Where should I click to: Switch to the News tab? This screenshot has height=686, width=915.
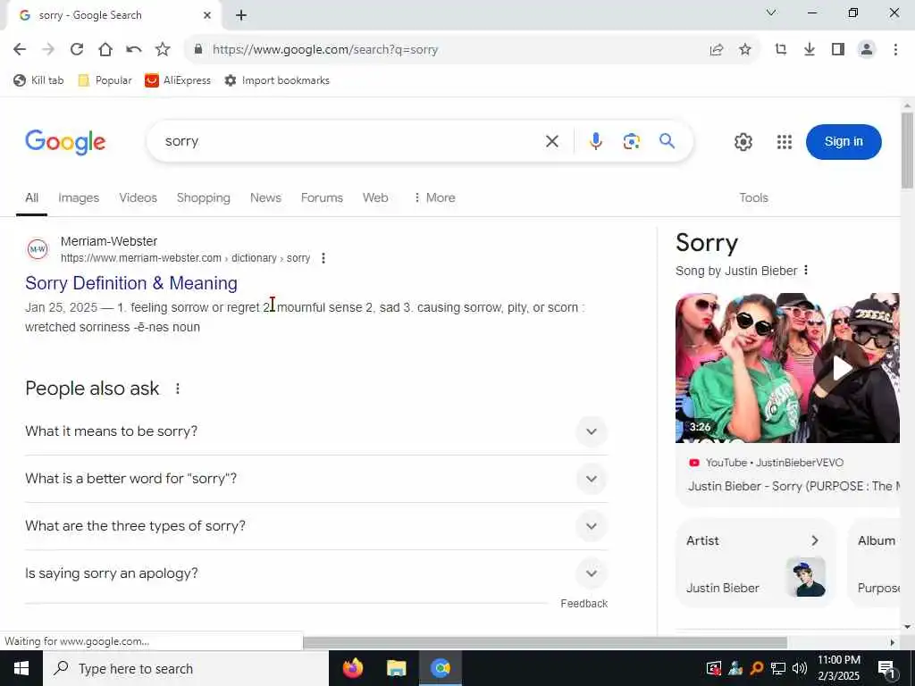(265, 197)
